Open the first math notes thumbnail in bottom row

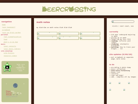pos(47,38)
